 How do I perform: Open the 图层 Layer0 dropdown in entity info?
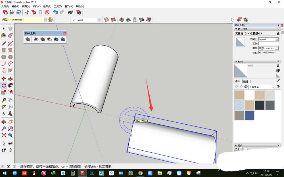(277, 39)
